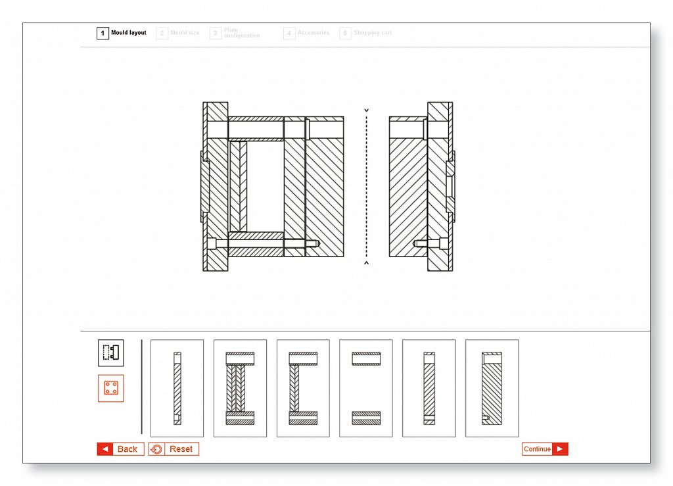
Task: Choose the first thin clamping plate thumbnail
Action: (x=177, y=388)
